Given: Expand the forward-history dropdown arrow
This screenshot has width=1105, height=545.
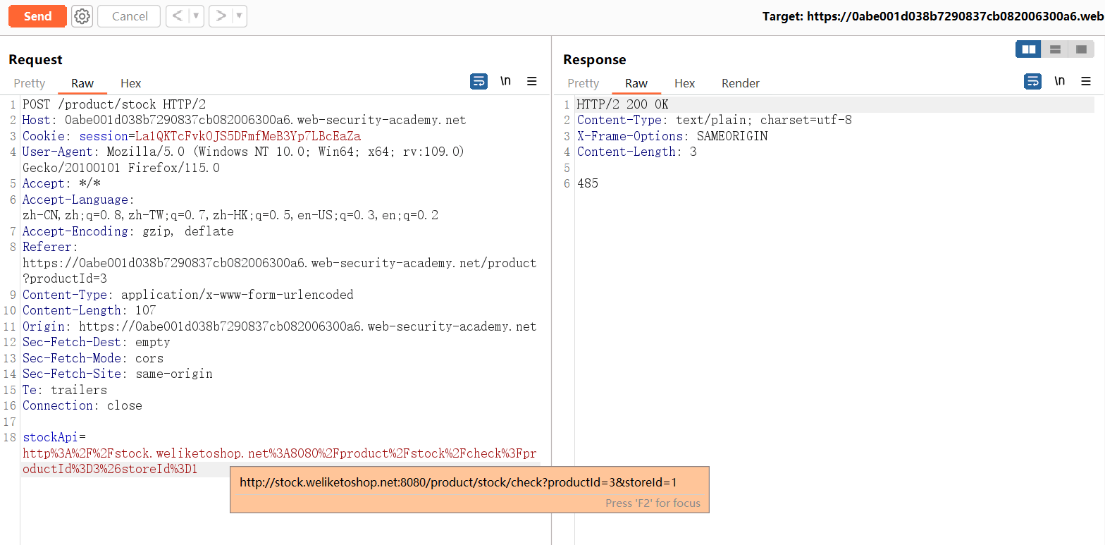Looking at the screenshot, I should coord(239,16).
